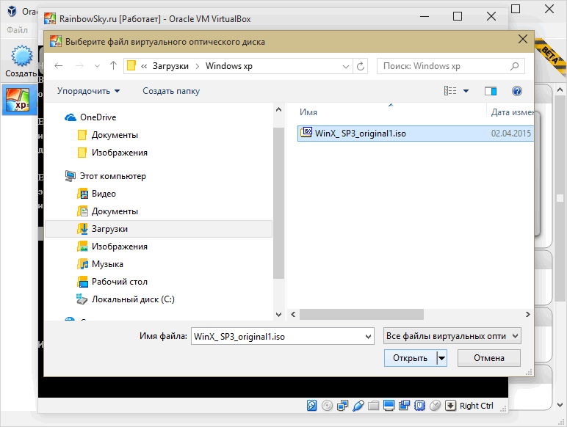This screenshot has width=567, height=427.
Task: Click Windows xp in the address breadcrumb
Action: click(x=229, y=66)
